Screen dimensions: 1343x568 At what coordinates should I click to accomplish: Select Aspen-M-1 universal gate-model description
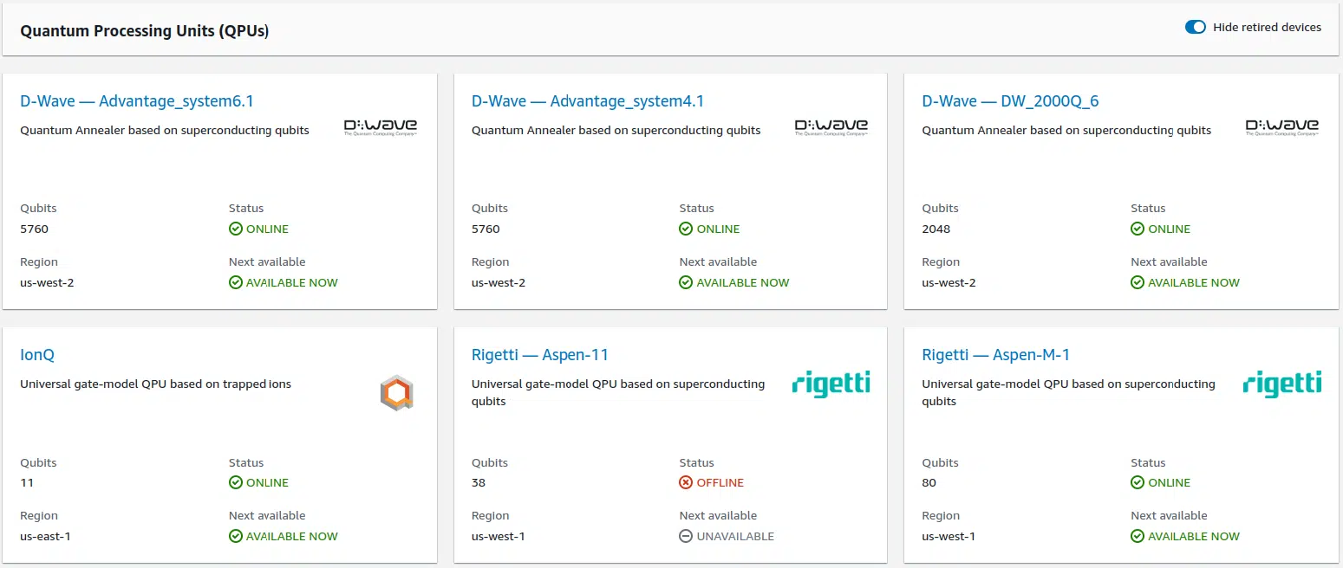tap(1069, 392)
